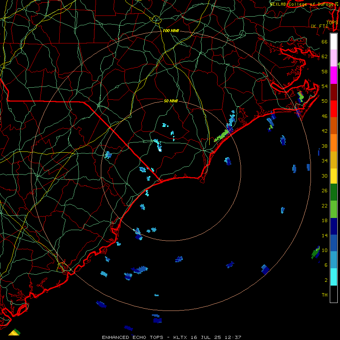The width and height of the screenshot is (340, 340).
Task: Click the NEXLAB-College of DuPage credit text
Action: (302, 4)
